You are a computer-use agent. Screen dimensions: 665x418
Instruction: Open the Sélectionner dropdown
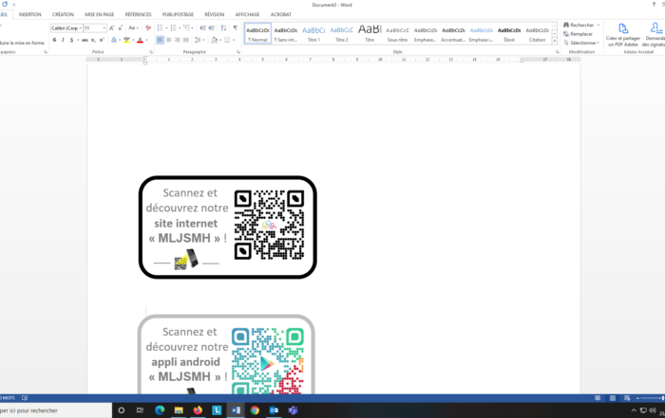tap(581, 43)
